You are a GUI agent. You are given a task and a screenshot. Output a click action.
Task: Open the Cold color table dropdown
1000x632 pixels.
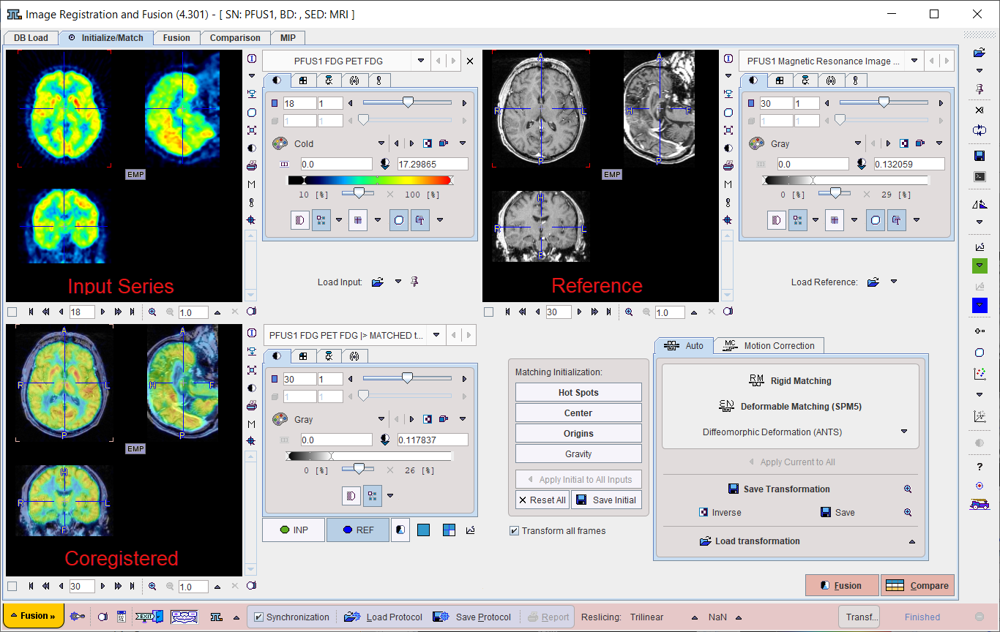pos(381,143)
